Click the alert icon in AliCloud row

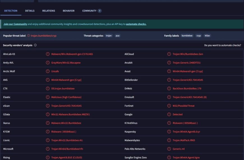coord(169,54)
